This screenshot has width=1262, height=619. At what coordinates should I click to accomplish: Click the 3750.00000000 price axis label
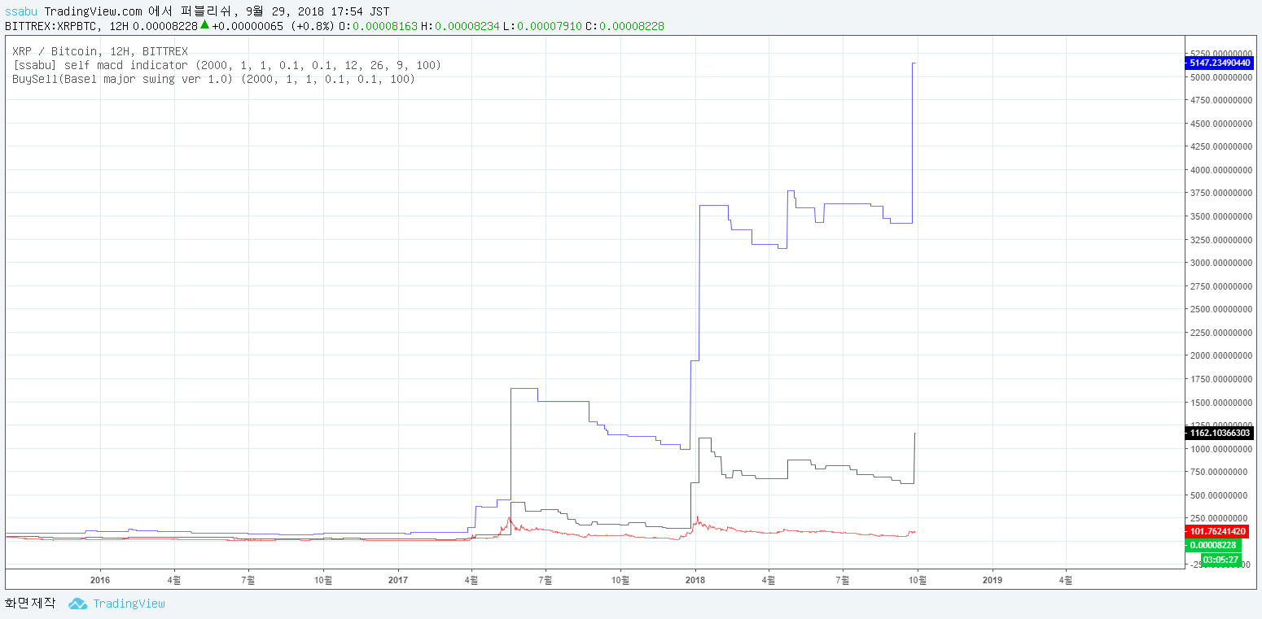tap(1220, 194)
